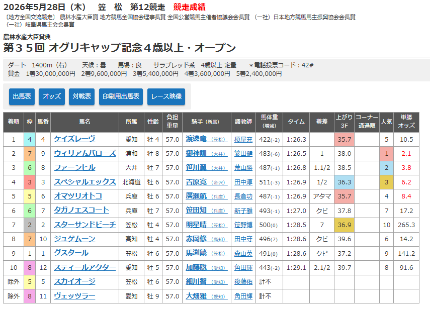Click the 上がり3F column header
This screenshot has width=430, height=309.
click(344, 122)
